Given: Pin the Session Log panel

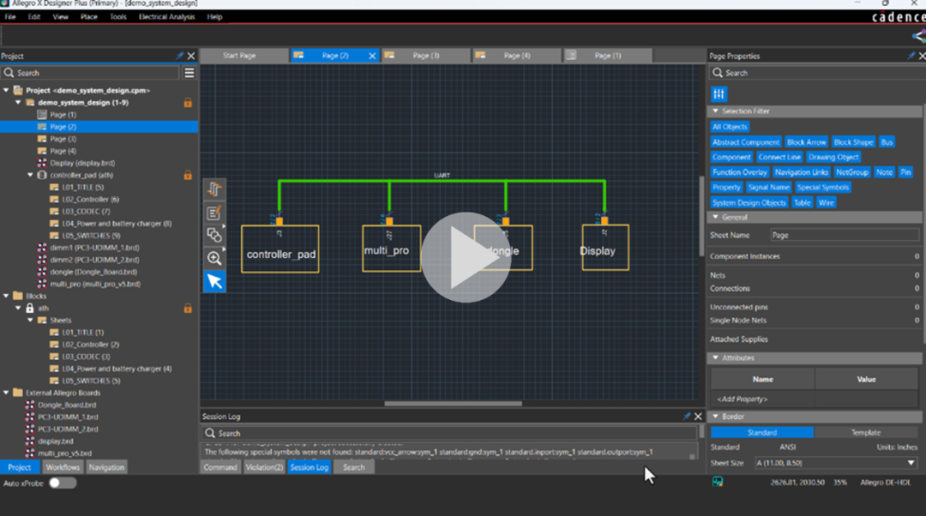Looking at the screenshot, I should (687, 417).
